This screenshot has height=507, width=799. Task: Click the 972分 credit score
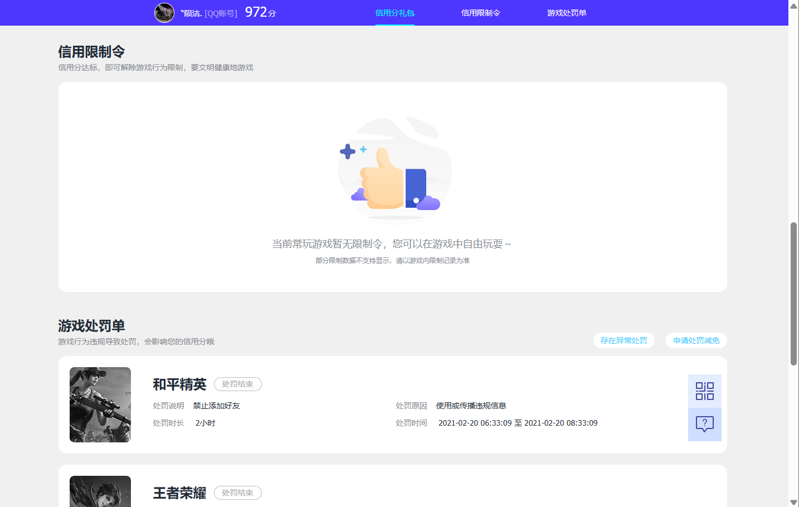(261, 12)
